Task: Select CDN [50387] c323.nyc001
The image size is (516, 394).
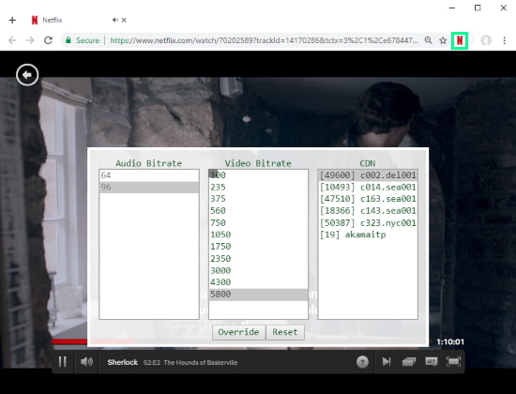Action: coord(368,223)
